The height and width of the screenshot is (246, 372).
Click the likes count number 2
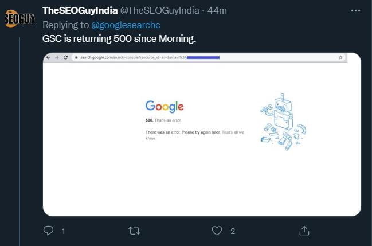tap(233, 231)
